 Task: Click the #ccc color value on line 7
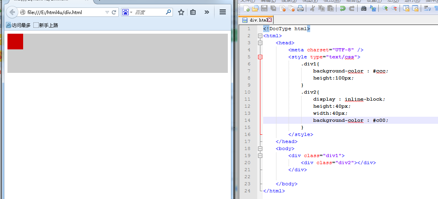pos(379,71)
